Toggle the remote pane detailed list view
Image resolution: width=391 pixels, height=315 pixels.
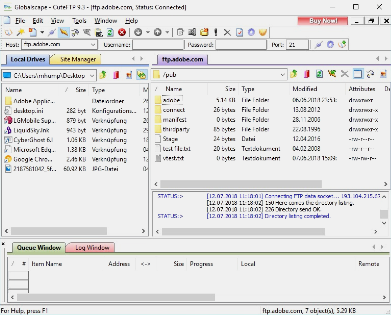pyautogui.click(x=358, y=74)
